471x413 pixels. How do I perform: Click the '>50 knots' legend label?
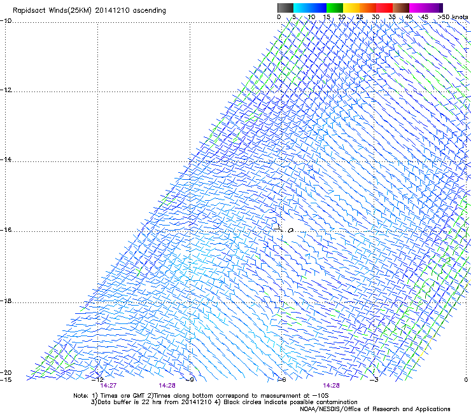click(453, 17)
